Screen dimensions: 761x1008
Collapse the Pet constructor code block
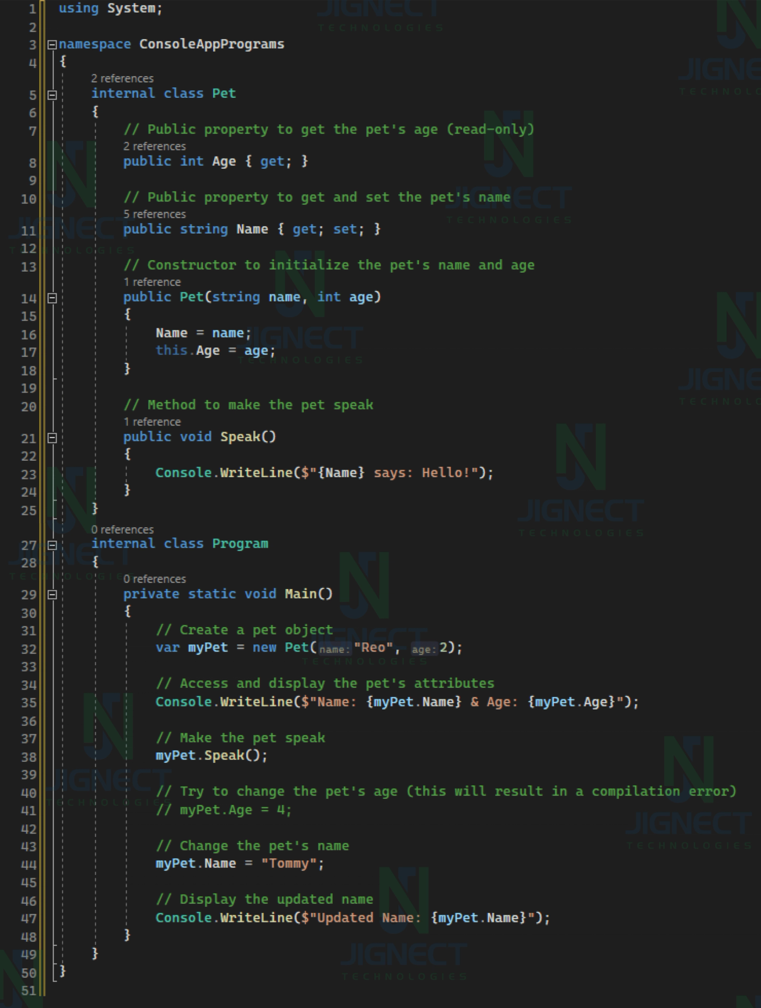[x=52, y=298]
